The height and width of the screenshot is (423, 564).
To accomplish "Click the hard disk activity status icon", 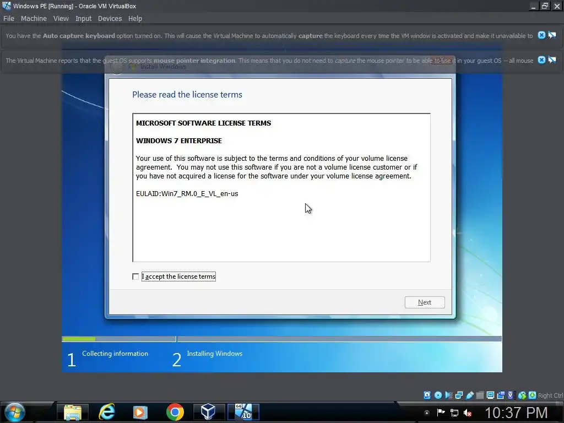I will click(x=427, y=395).
